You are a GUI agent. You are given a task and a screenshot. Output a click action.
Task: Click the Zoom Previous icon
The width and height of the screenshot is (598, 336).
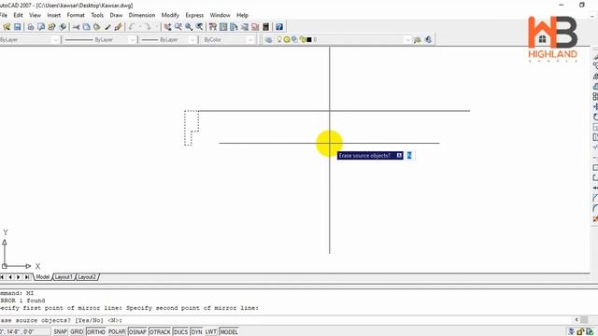click(x=199, y=27)
